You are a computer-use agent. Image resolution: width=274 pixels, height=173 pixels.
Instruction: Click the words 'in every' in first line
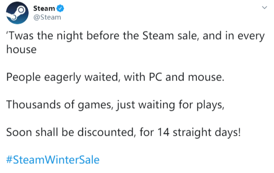click(x=245, y=36)
